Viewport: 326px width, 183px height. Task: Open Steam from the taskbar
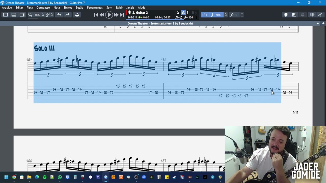174,177
